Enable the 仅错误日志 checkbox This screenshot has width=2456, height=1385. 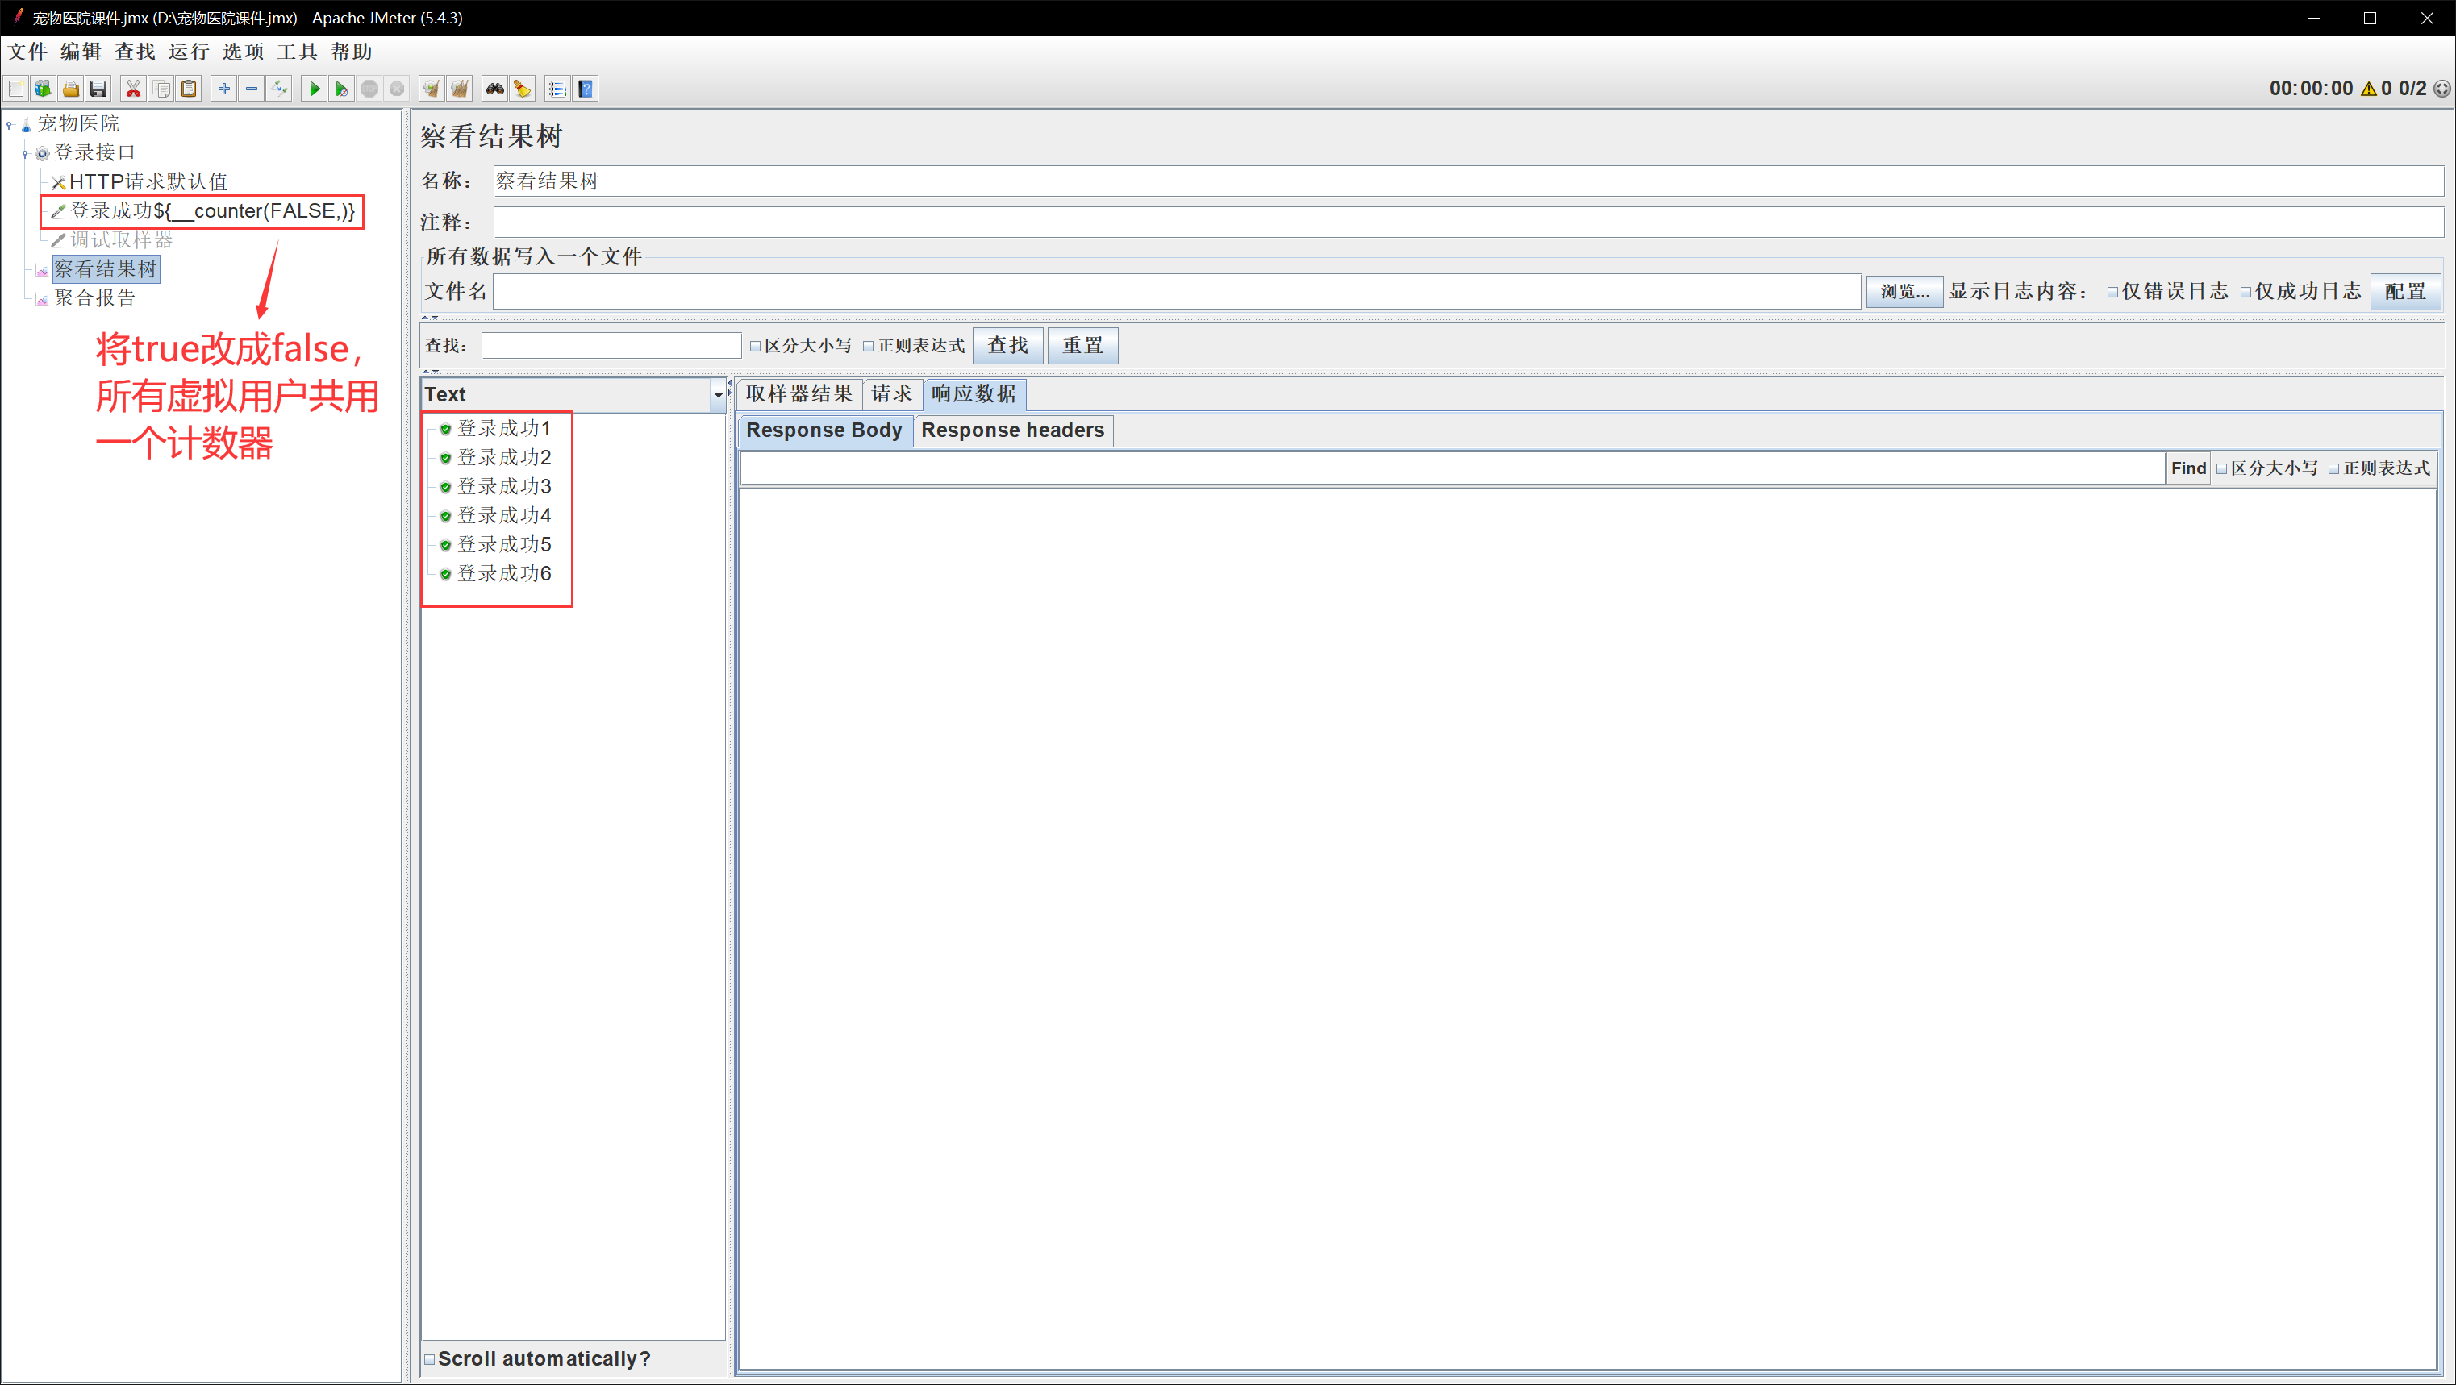(2112, 293)
